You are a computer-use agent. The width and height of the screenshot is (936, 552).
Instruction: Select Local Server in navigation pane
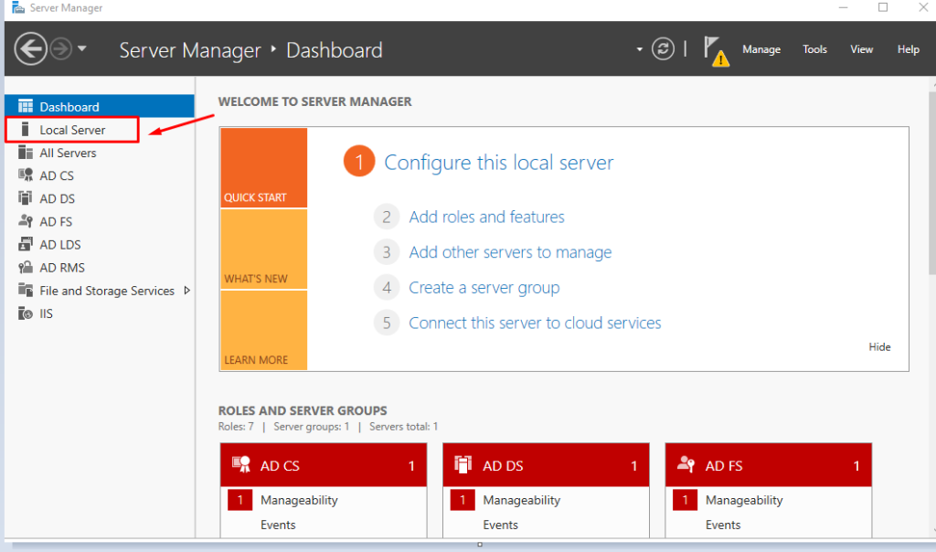click(x=72, y=130)
